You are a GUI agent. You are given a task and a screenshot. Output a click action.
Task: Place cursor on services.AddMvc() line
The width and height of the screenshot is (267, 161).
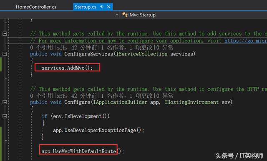pyautogui.click(x=67, y=68)
